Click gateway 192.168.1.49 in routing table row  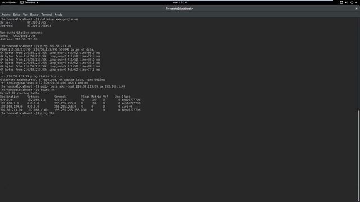point(37,110)
